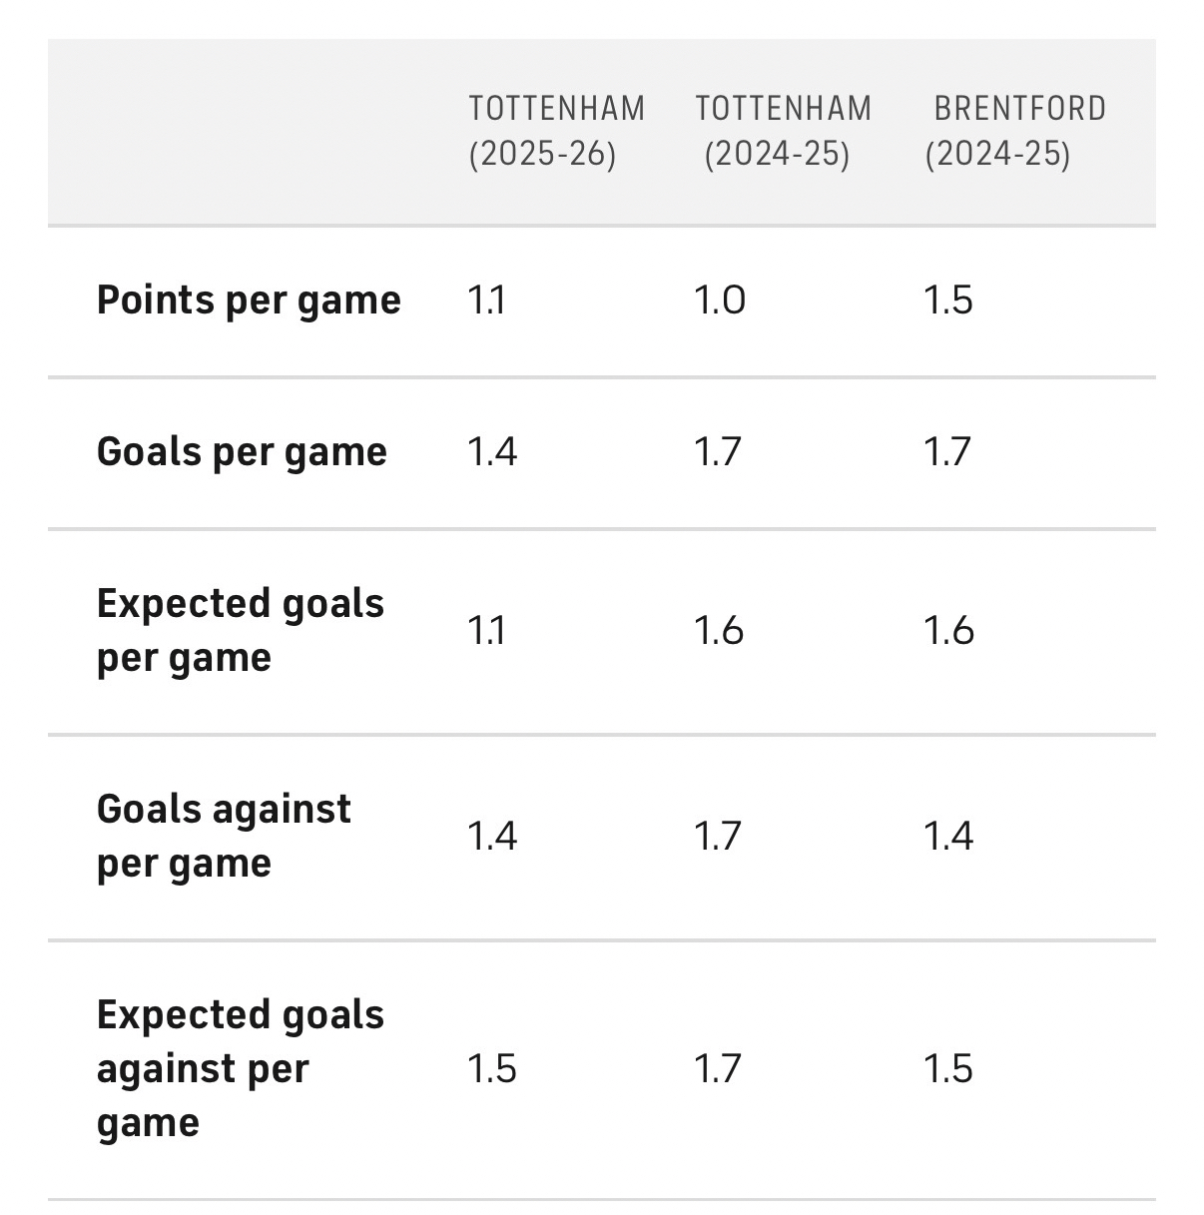Click the Tottenham (2024-25) column header
Screen dimensions: 1204x1215
pyautogui.click(x=783, y=131)
